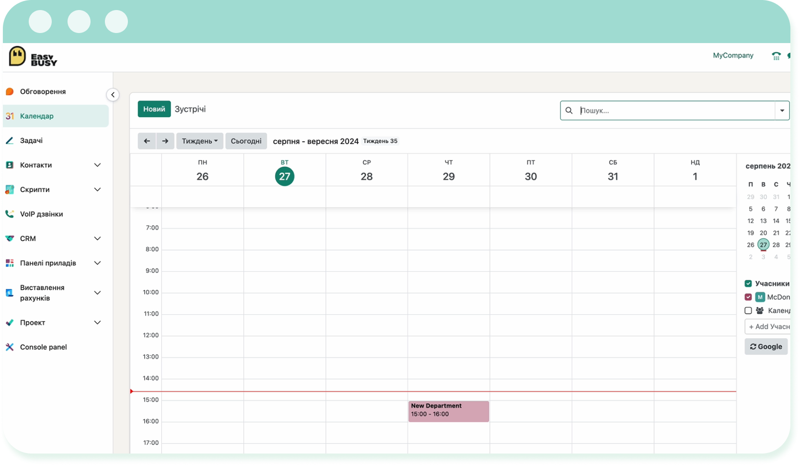Select Календар in the sidebar
This screenshot has width=799, height=465.
56,116
